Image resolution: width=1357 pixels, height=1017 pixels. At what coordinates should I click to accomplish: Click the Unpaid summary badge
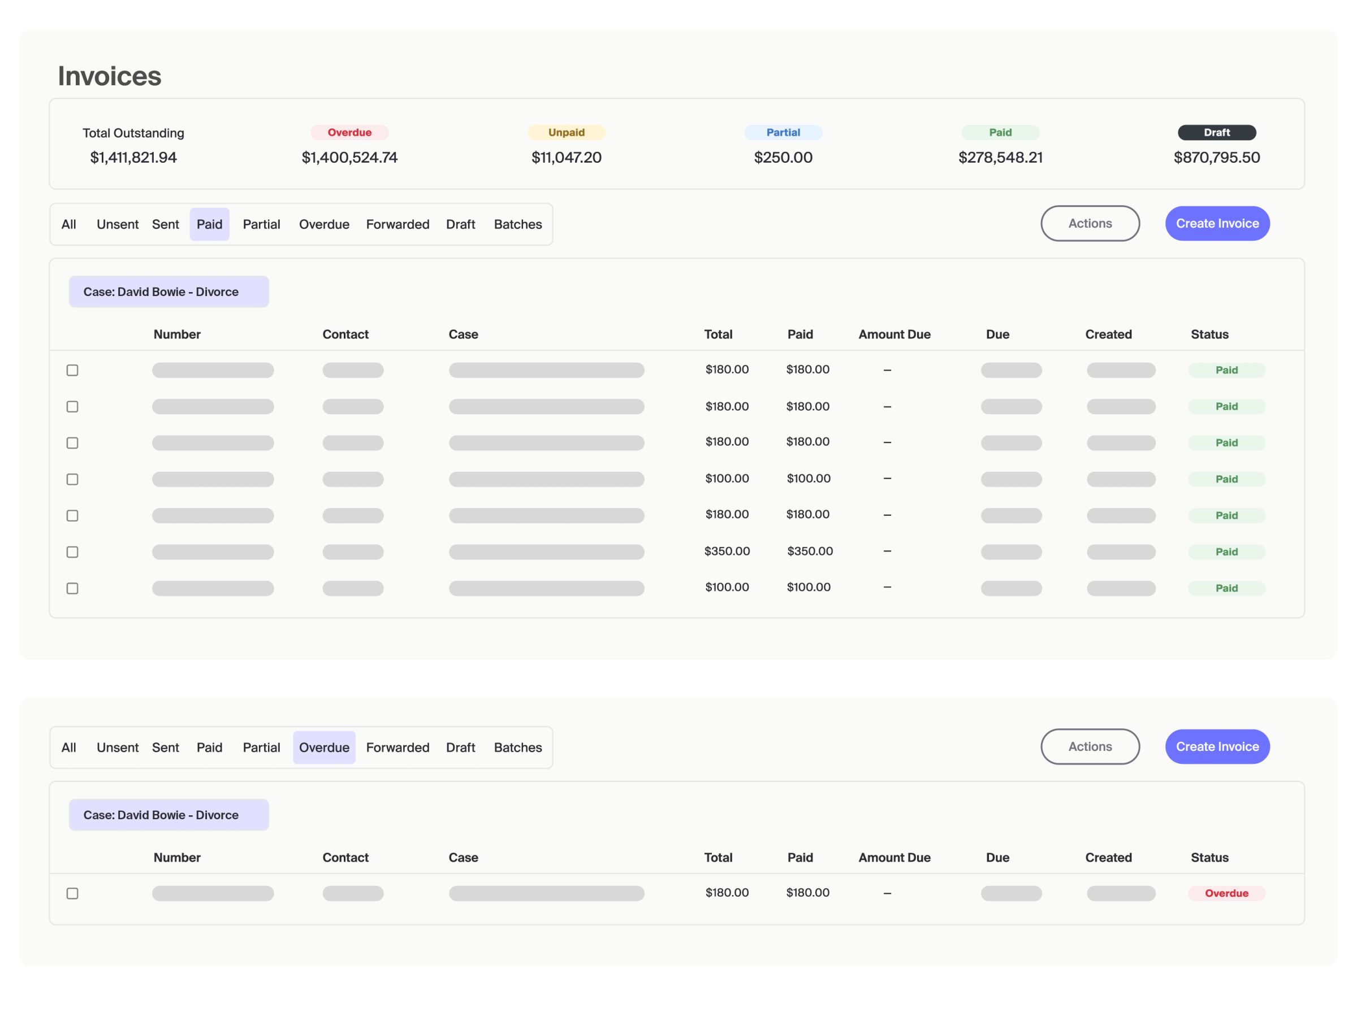point(566,132)
